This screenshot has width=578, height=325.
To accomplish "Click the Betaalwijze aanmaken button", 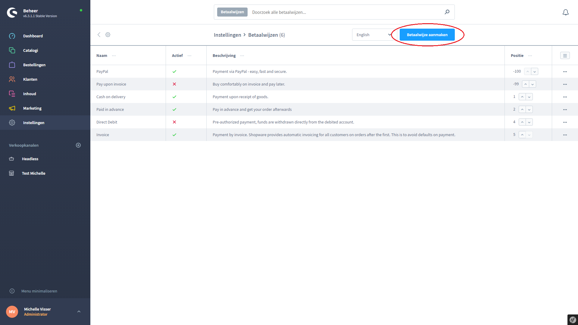I will (x=427, y=35).
